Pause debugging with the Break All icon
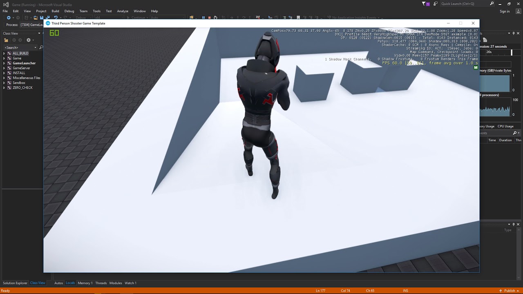Viewport: 523px width, 294px height. point(203,18)
